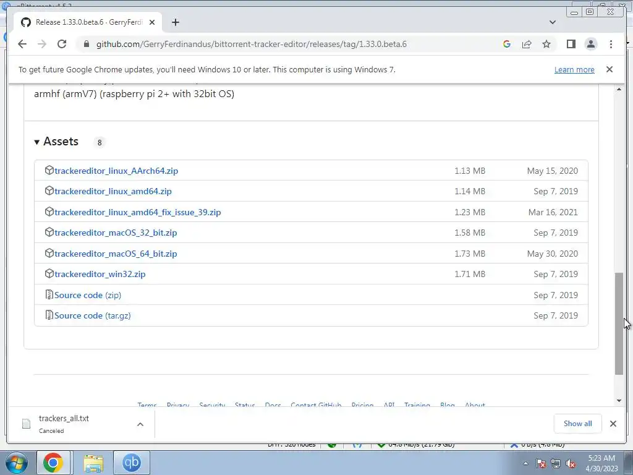Click the lock icon in address bar
Viewport: 633px width, 475px height.
[x=86, y=44]
